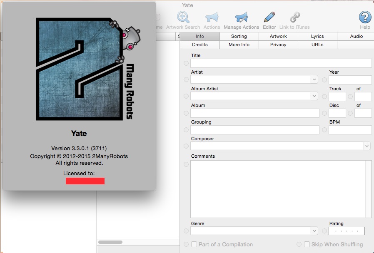
Task: Toggle the circle indicator beside Album Artist
Action: tap(186, 96)
